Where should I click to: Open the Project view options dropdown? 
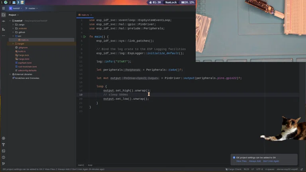pyautogui.click(x=14, y=15)
